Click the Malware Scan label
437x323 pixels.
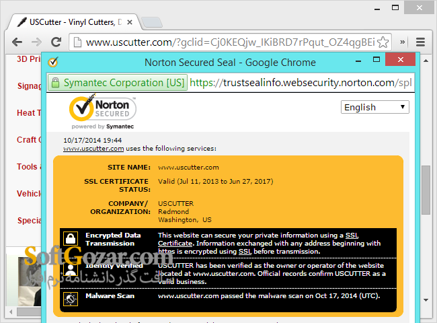pos(110,295)
